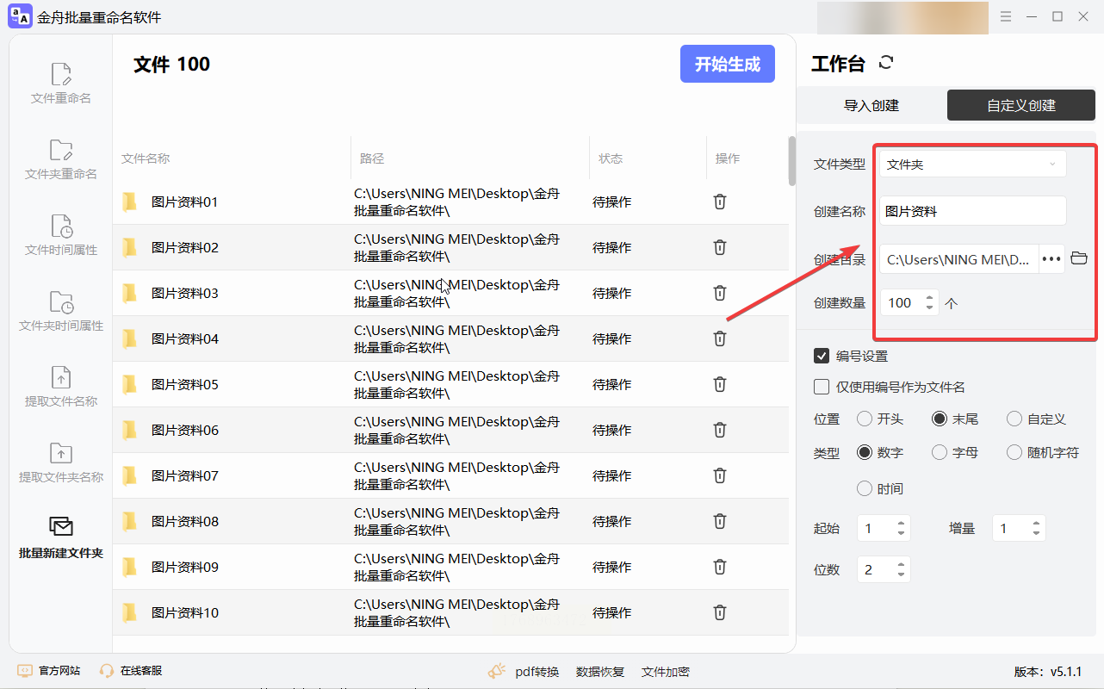Select the 开头 position radio button
1104x689 pixels.
coord(865,419)
